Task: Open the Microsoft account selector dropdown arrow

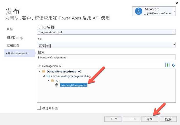Action: pos(174,11)
